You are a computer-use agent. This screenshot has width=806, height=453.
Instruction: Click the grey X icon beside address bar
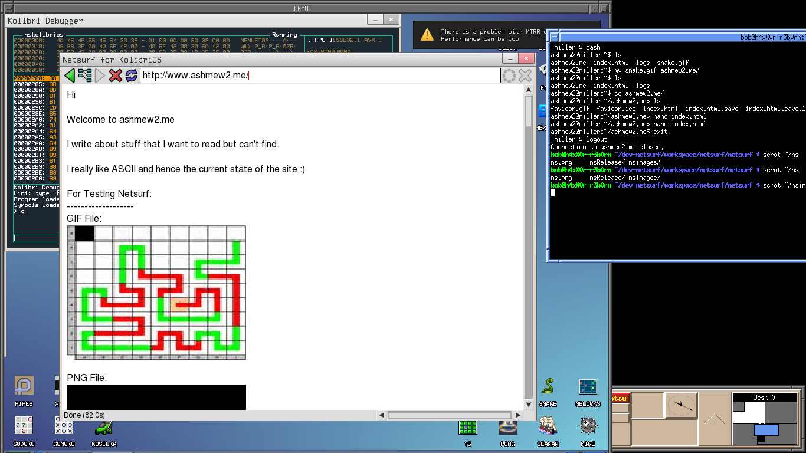click(525, 75)
